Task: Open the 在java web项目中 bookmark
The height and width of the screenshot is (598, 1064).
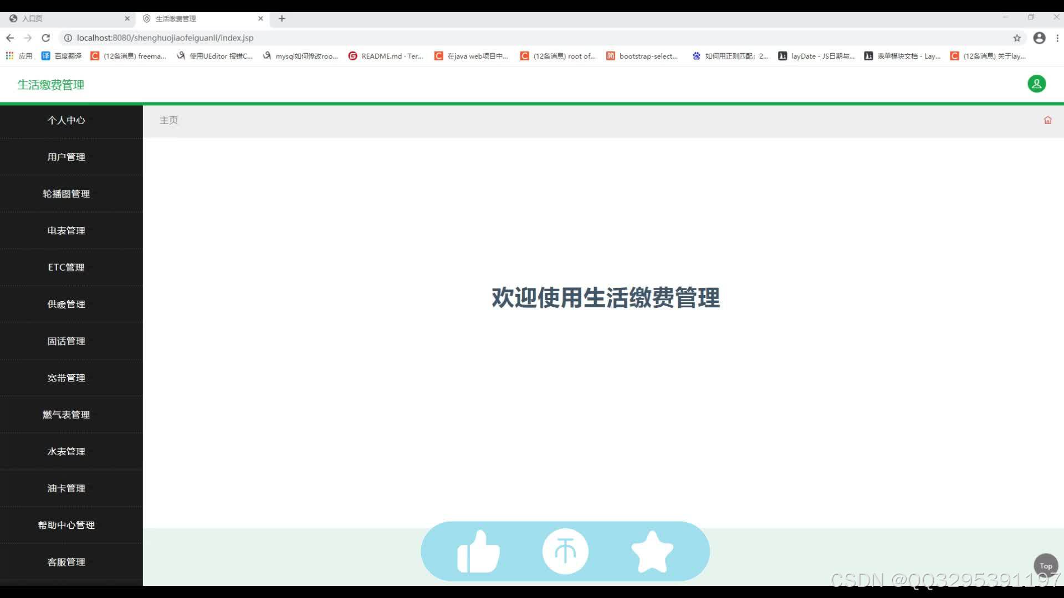Action: coord(472,56)
